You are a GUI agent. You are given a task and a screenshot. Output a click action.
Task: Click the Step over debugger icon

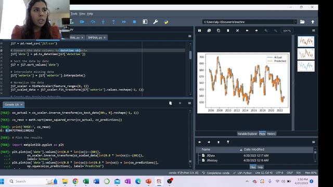pos(93,22)
